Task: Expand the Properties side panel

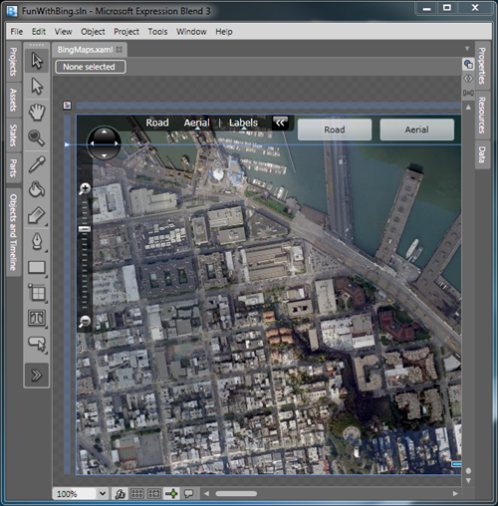Action: point(482,66)
